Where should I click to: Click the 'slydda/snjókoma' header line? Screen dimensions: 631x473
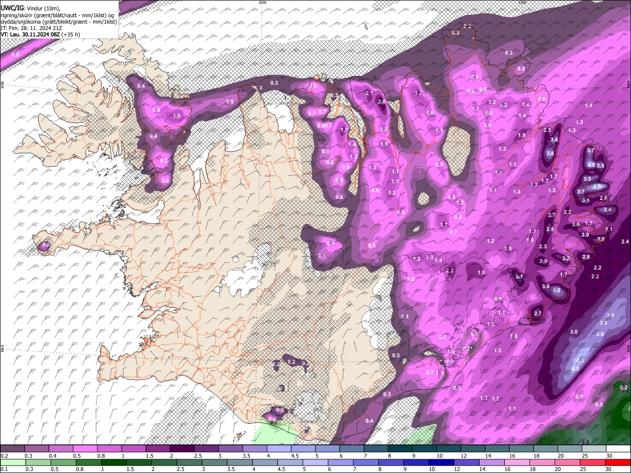(59, 22)
